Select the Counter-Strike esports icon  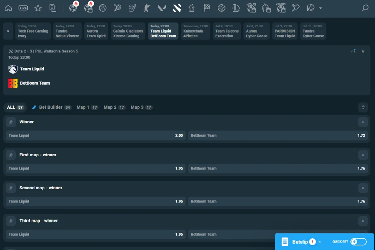(x=147, y=7)
